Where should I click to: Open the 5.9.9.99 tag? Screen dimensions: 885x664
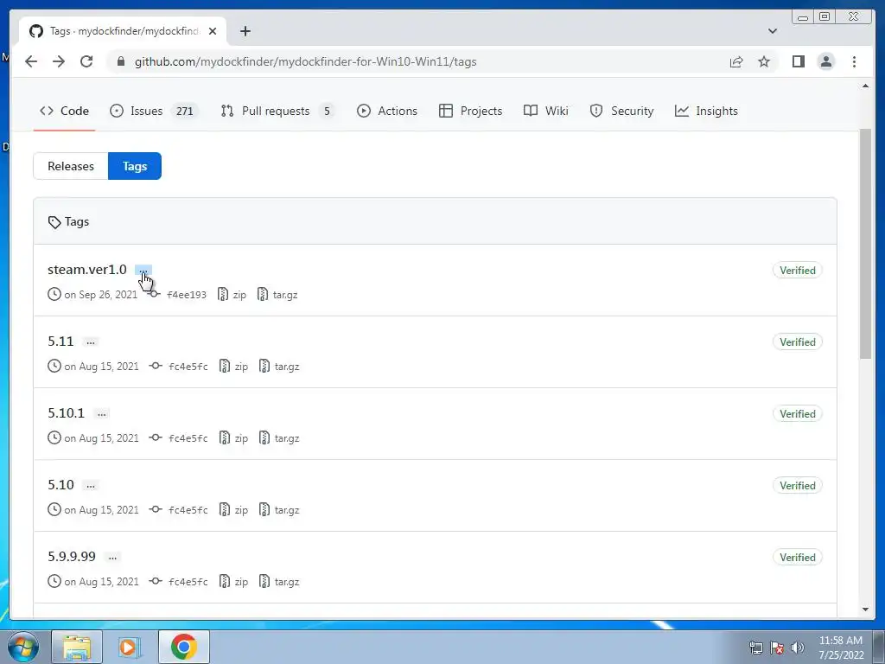click(72, 556)
